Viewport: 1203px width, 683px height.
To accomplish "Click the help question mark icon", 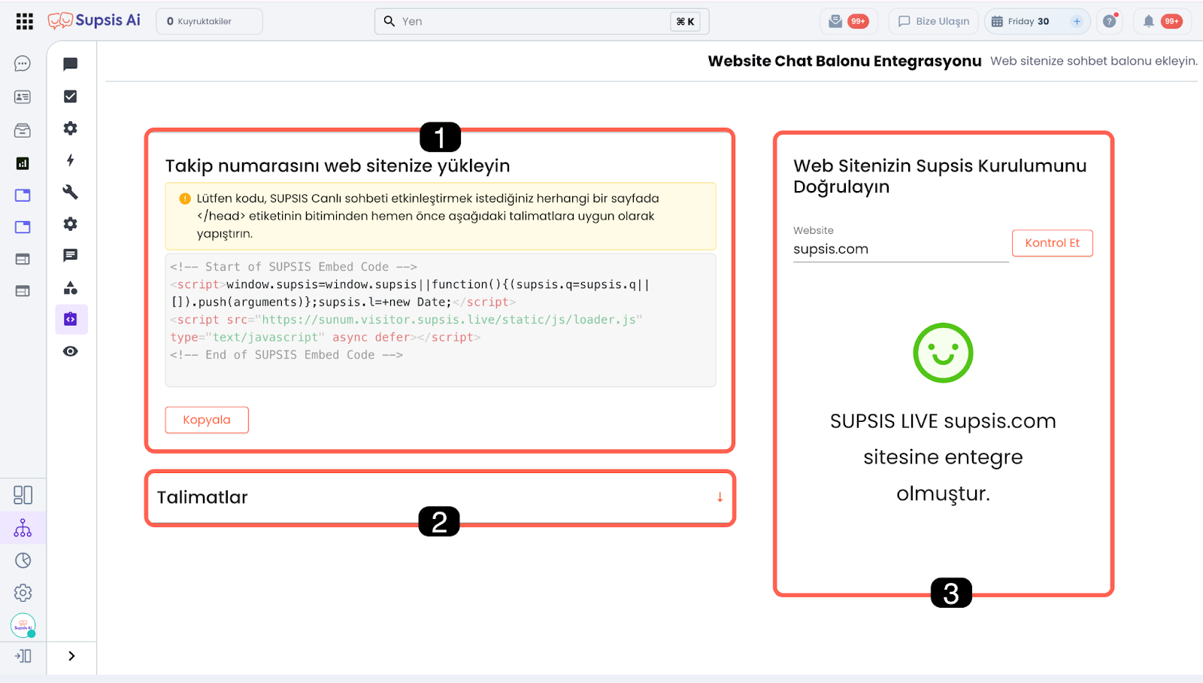I will pos(1109,21).
